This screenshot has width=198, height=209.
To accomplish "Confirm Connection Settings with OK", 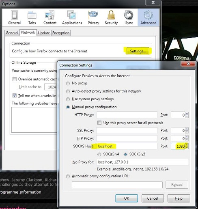I will tap(127, 198).
